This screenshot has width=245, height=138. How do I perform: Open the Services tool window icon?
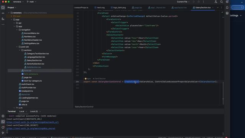[3, 116]
